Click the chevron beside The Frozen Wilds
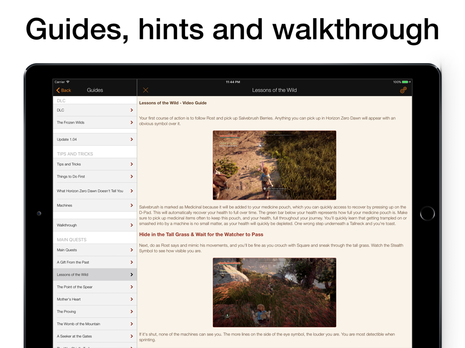465x348 pixels. point(132,122)
